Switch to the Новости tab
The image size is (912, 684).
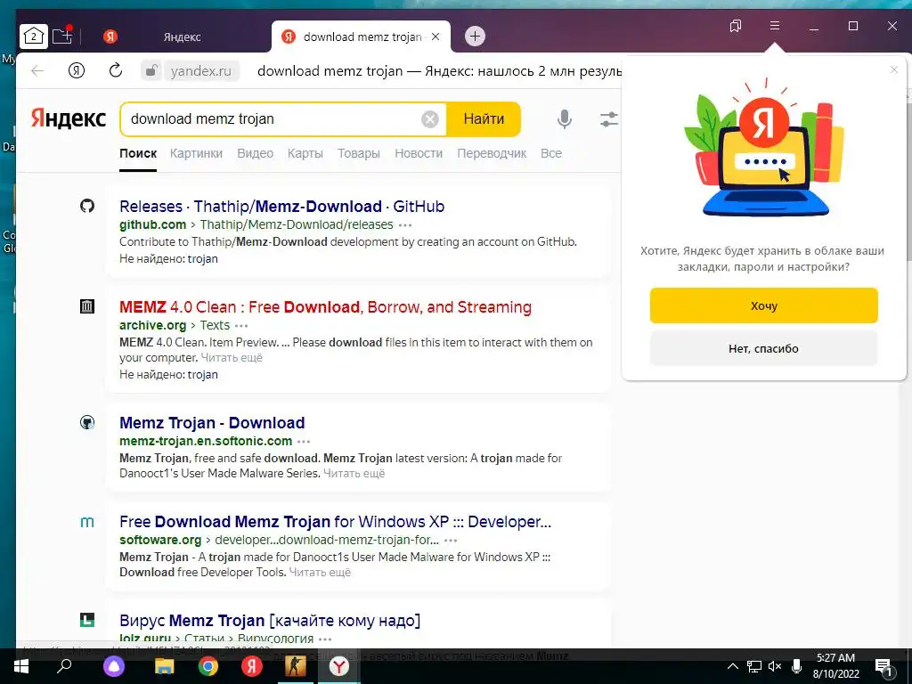point(419,153)
